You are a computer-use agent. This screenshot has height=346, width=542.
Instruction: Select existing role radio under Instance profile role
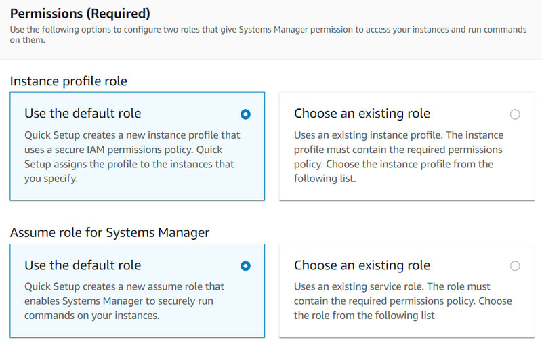pyautogui.click(x=515, y=114)
